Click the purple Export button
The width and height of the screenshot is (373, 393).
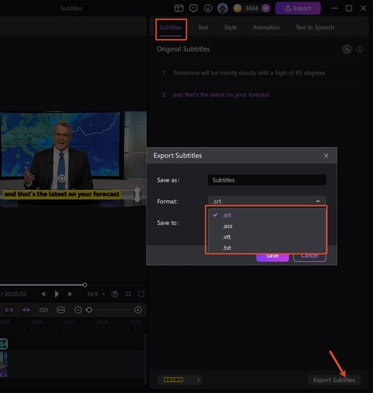click(298, 9)
